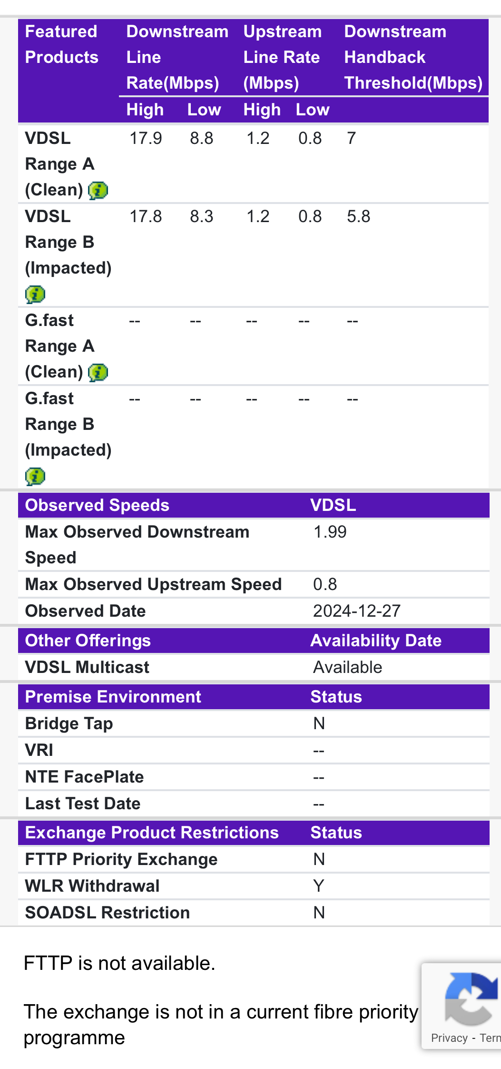Open info icon under VDSL Range B (Impacted)
Image resolution: width=501 pixels, height=1069 pixels.
tap(35, 294)
